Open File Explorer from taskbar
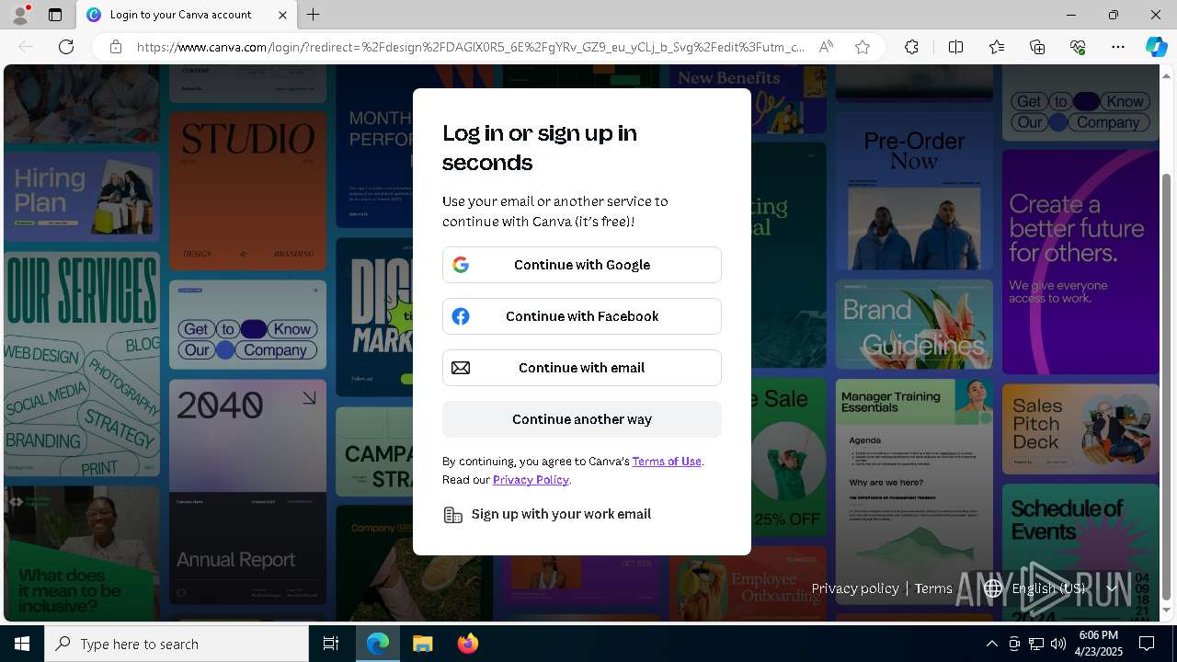Viewport: 1177px width, 662px height. [422, 644]
